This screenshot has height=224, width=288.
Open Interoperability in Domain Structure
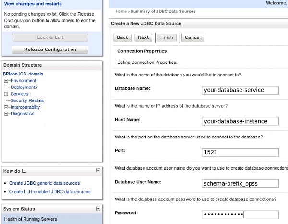coord(25,107)
